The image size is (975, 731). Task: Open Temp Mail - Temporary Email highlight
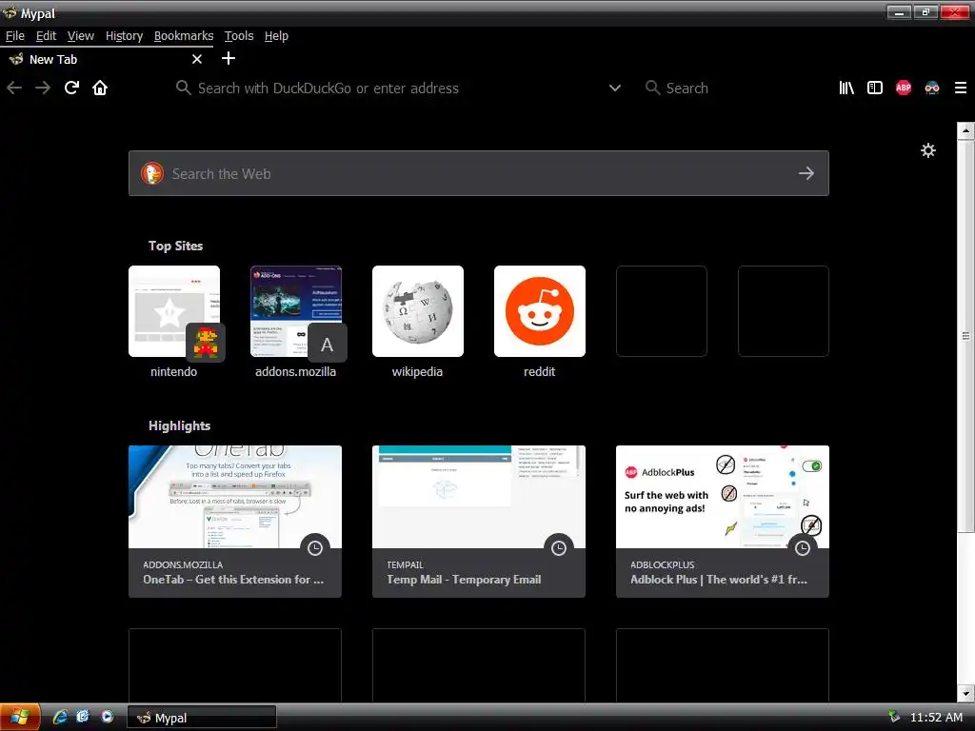coord(479,522)
